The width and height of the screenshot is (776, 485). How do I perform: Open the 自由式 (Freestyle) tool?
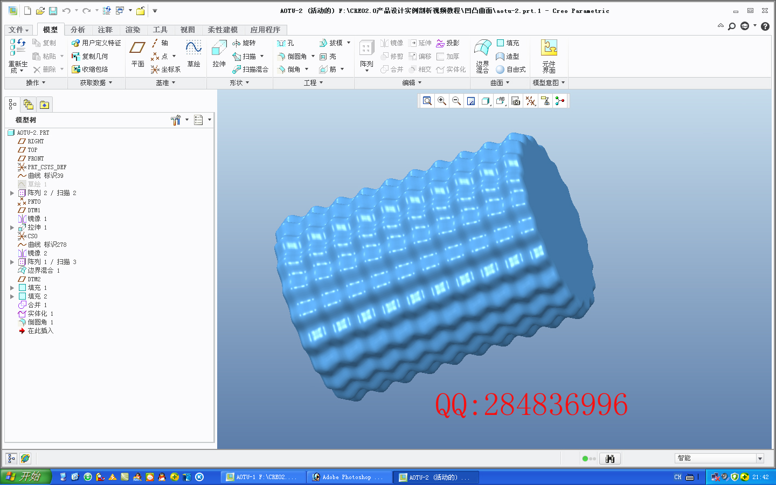(x=511, y=70)
